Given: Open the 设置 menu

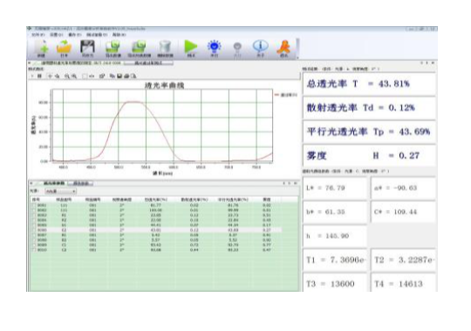Looking at the screenshot, I should pos(56,35).
